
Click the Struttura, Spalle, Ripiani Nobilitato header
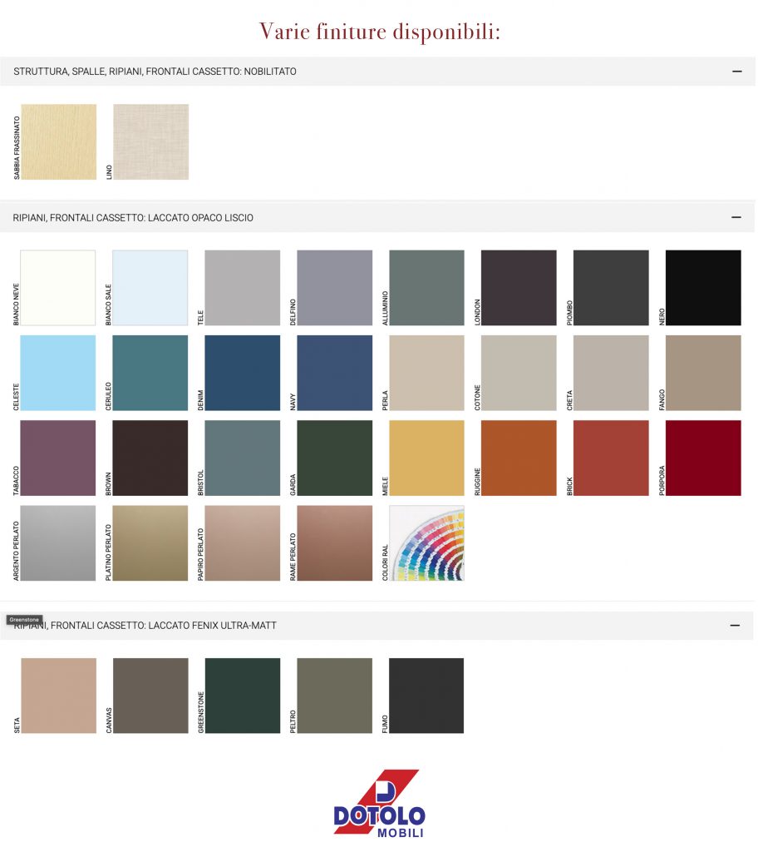click(x=155, y=72)
